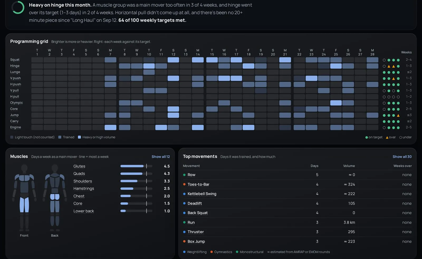Image resolution: width=422 pixels, height=259 pixels.
Task: Open the Box Jump movement
Action: [x=196, y=241]
